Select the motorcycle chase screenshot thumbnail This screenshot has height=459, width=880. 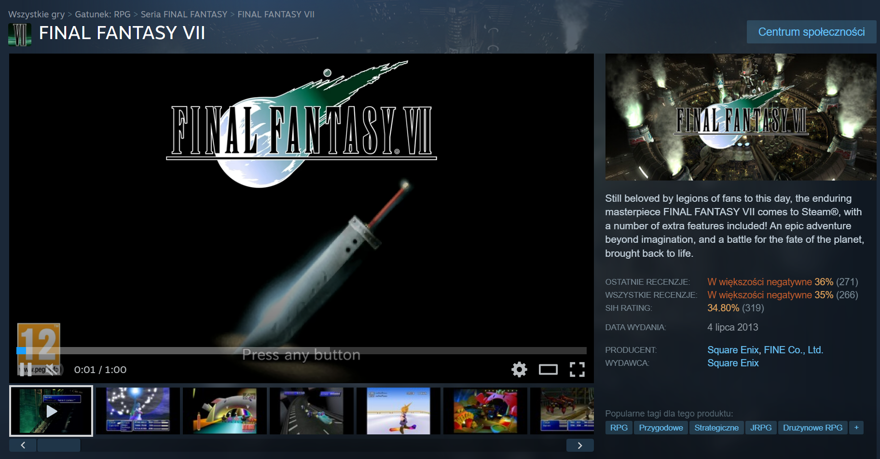pyautogui.click(x=311, y=411)
